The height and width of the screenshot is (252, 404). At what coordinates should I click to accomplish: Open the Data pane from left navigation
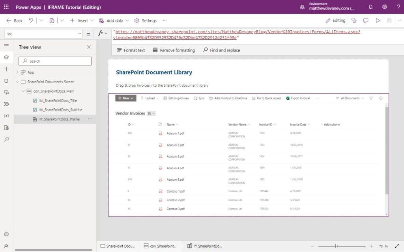(6, 81)
